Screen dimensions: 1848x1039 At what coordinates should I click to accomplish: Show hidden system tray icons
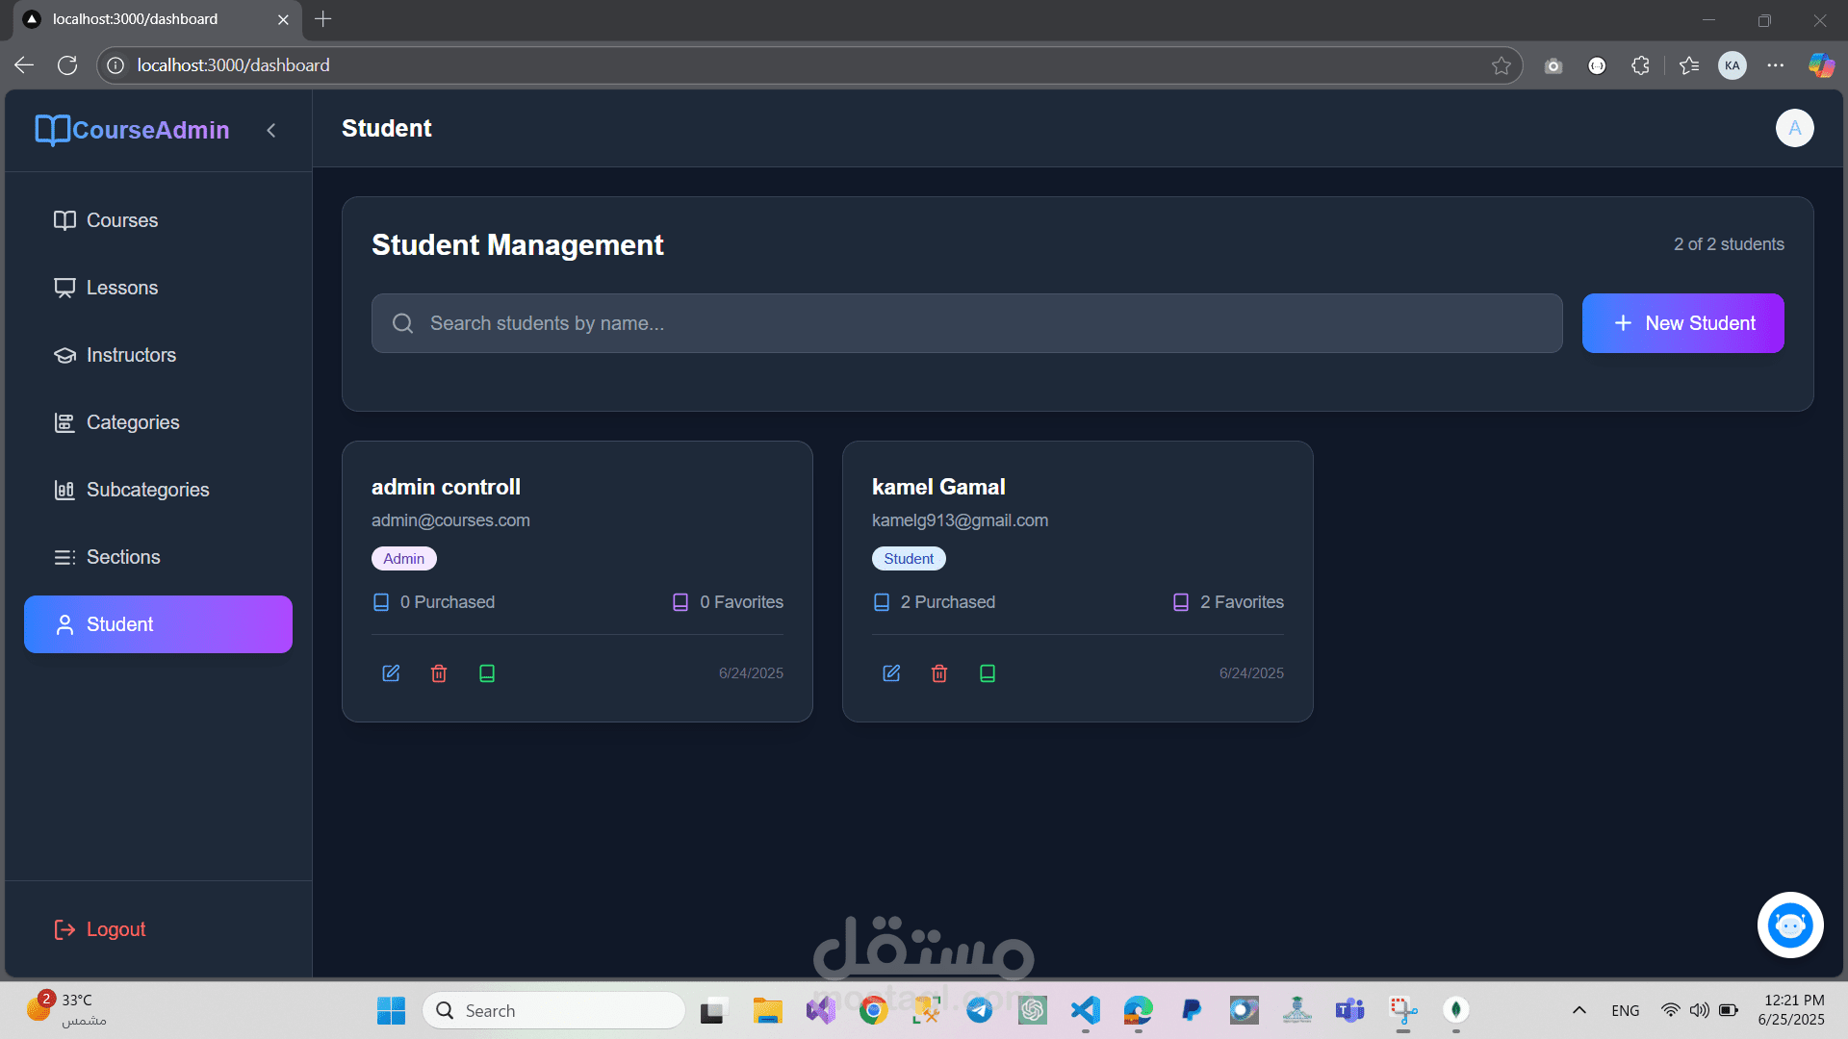click(x=1578, y=1010)
